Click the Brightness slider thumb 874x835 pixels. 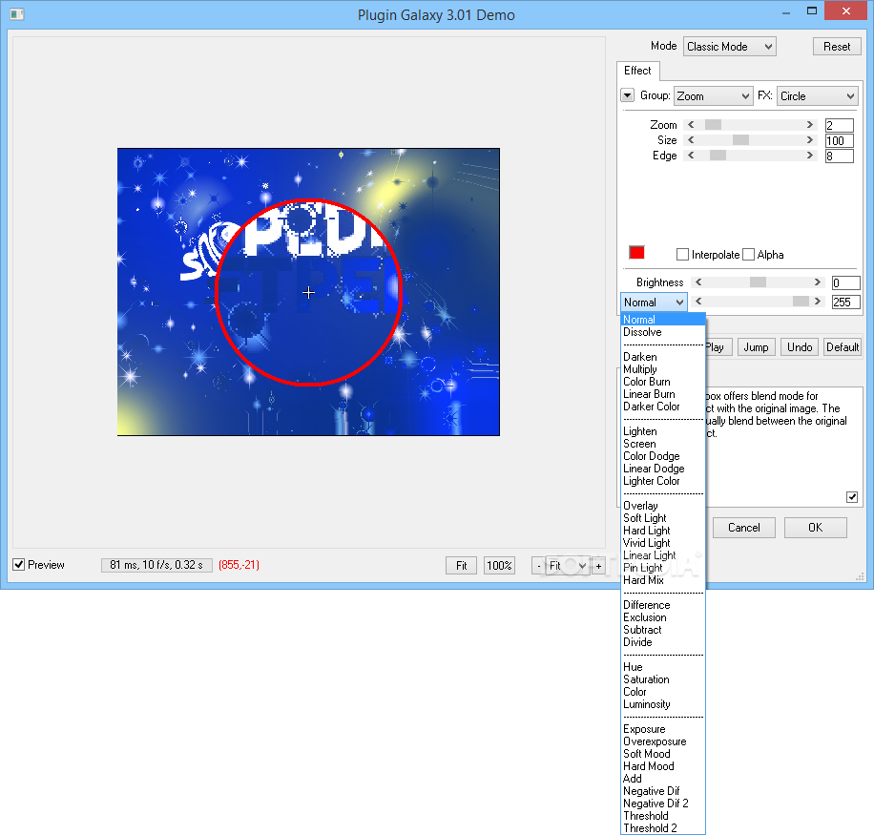click(x=758, y=282)
